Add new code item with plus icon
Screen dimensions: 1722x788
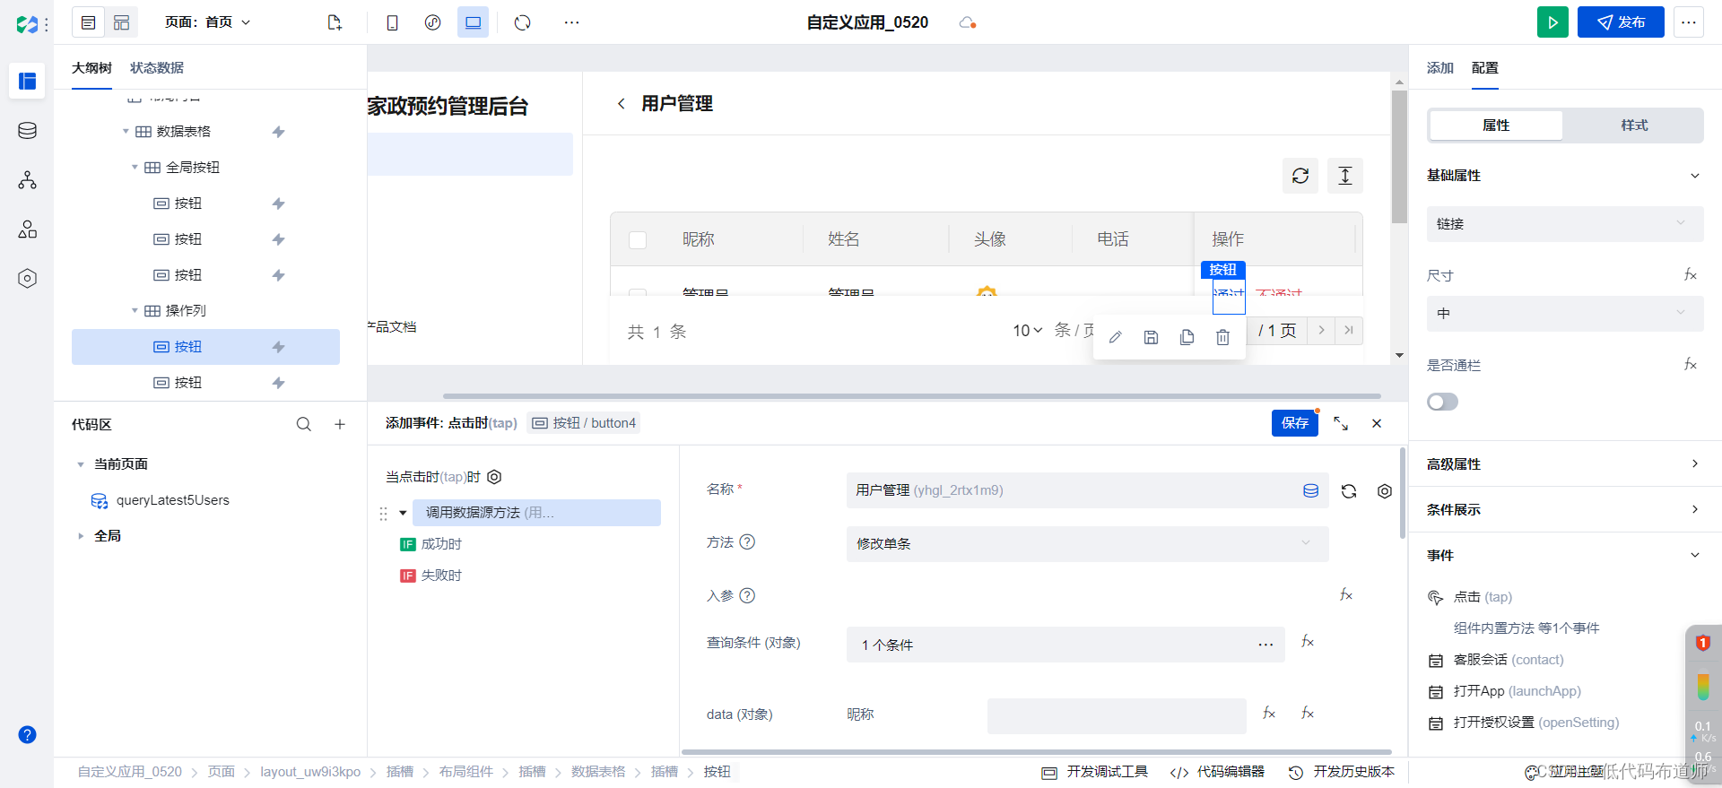tap(340, 424)
